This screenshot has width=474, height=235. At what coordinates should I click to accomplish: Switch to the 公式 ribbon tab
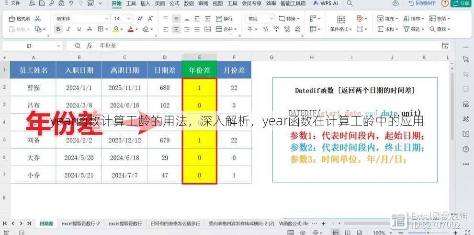(174, 3)
